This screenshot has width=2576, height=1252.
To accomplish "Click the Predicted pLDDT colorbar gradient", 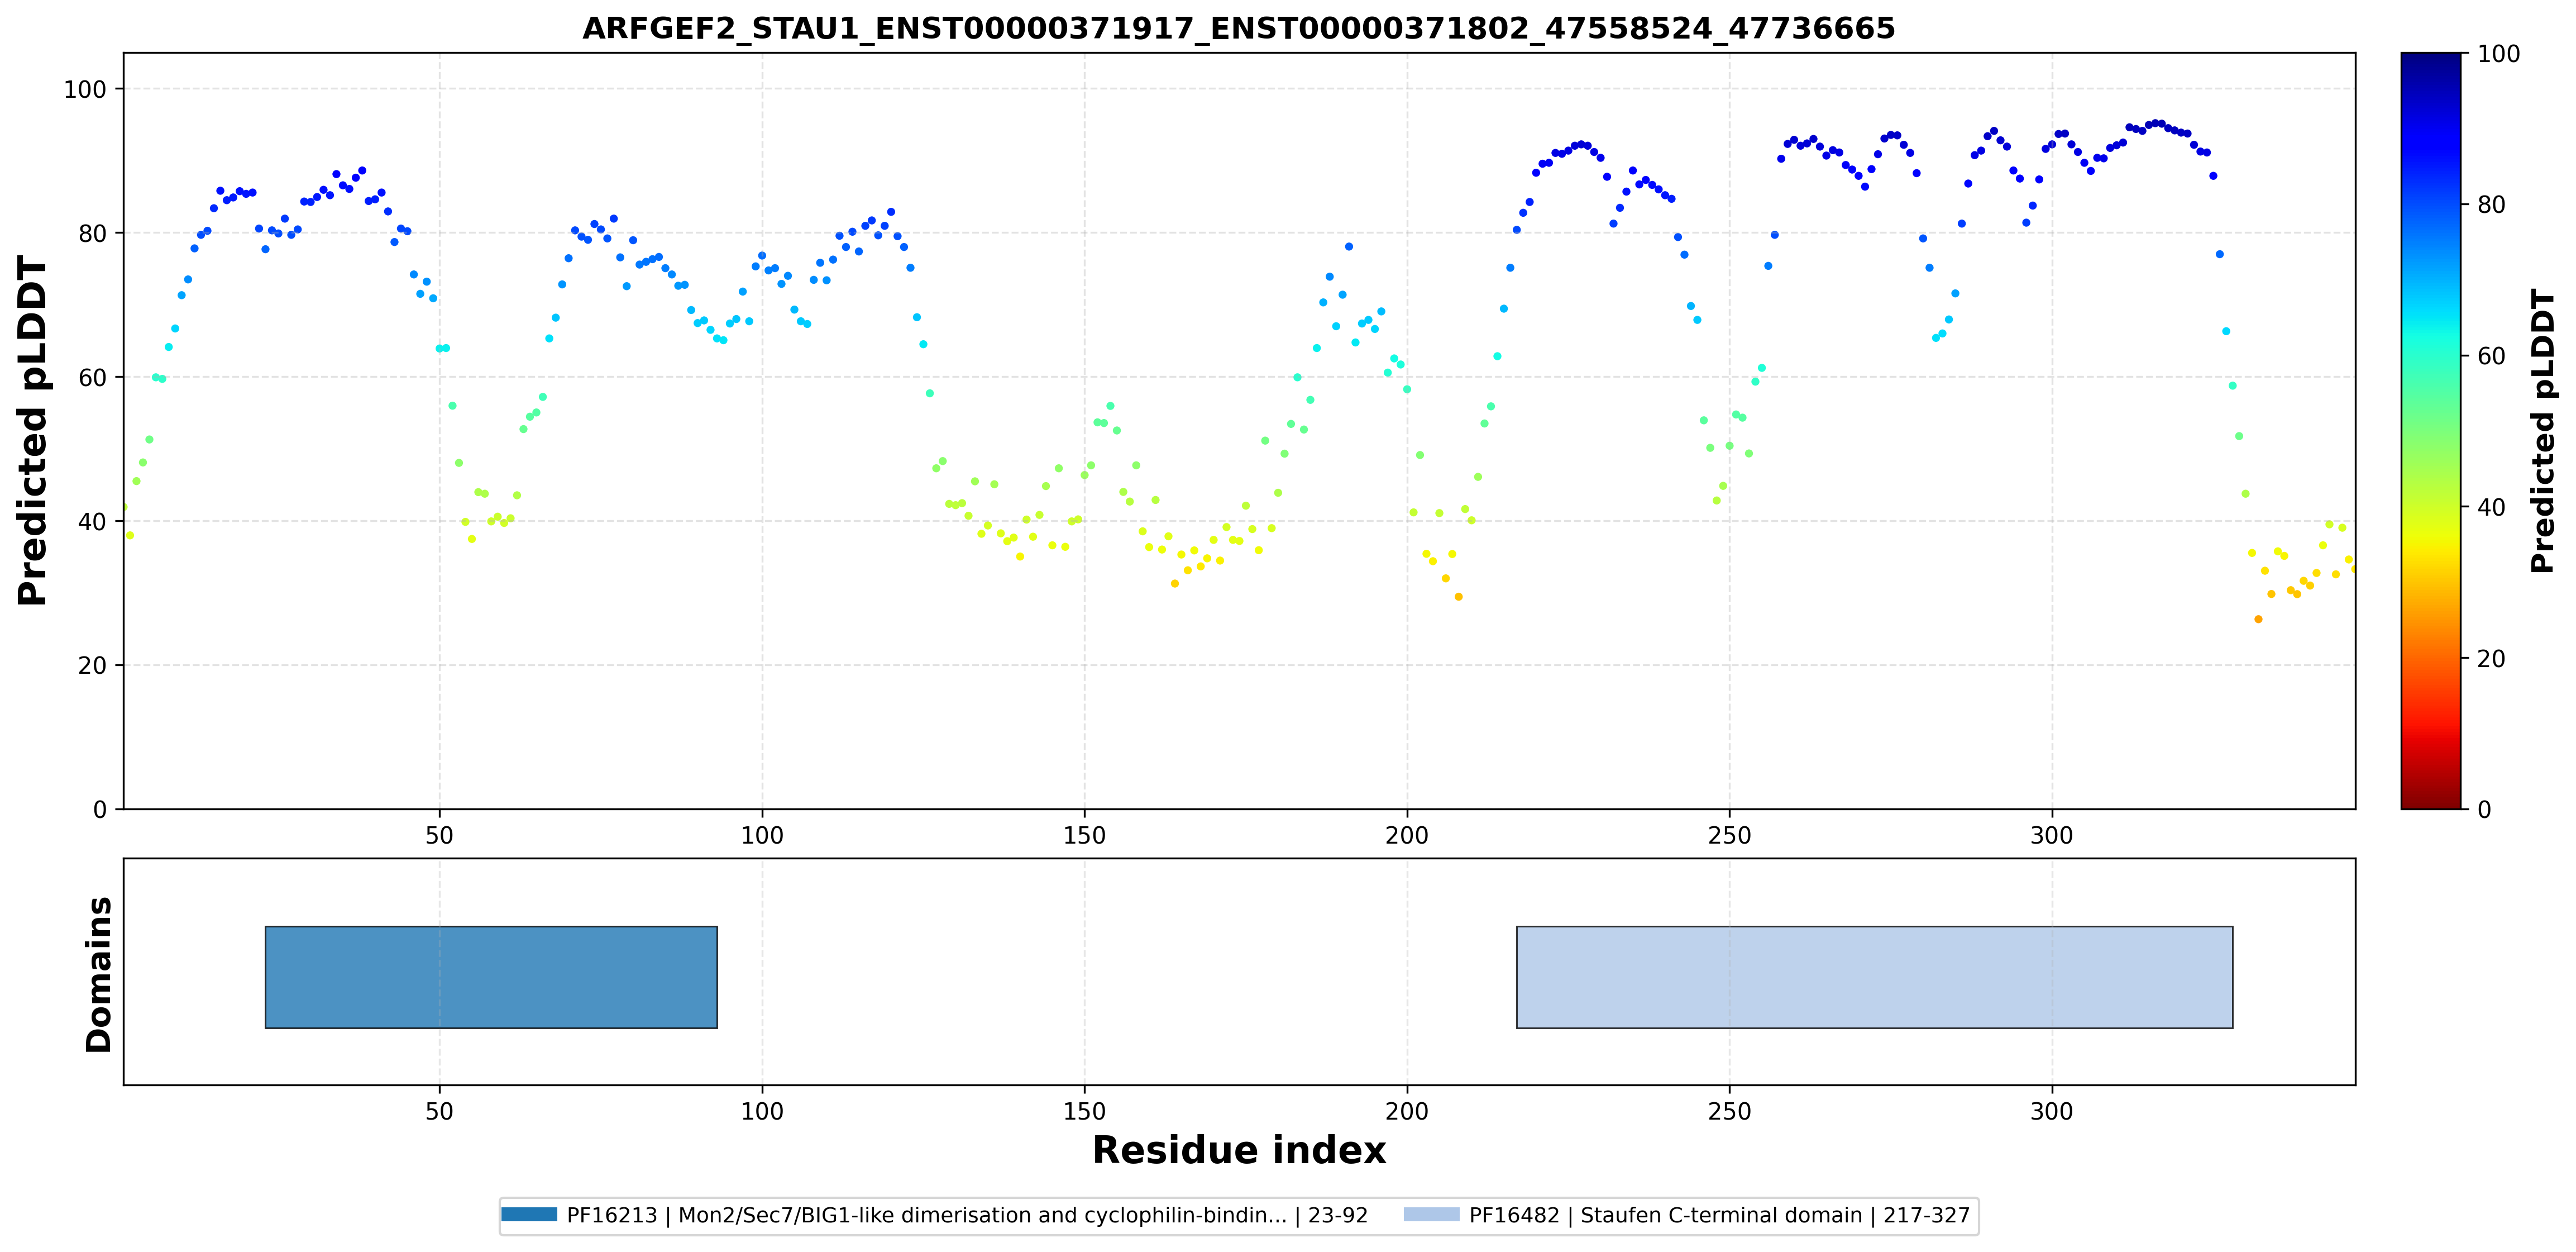I will 2431,430.
